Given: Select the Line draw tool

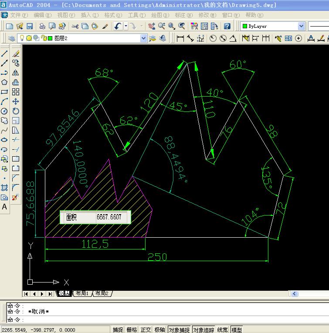Looking at the screenshot, I should (4, 54).
